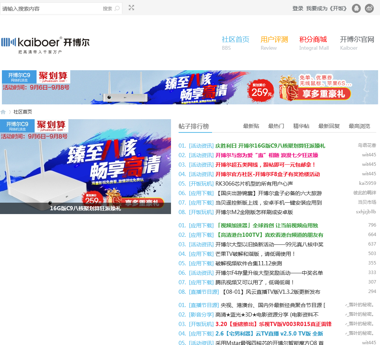Open post 开博尔与您为爱“惠”相随
Viewport: 380px width, 345px height.
pos(267,155)
